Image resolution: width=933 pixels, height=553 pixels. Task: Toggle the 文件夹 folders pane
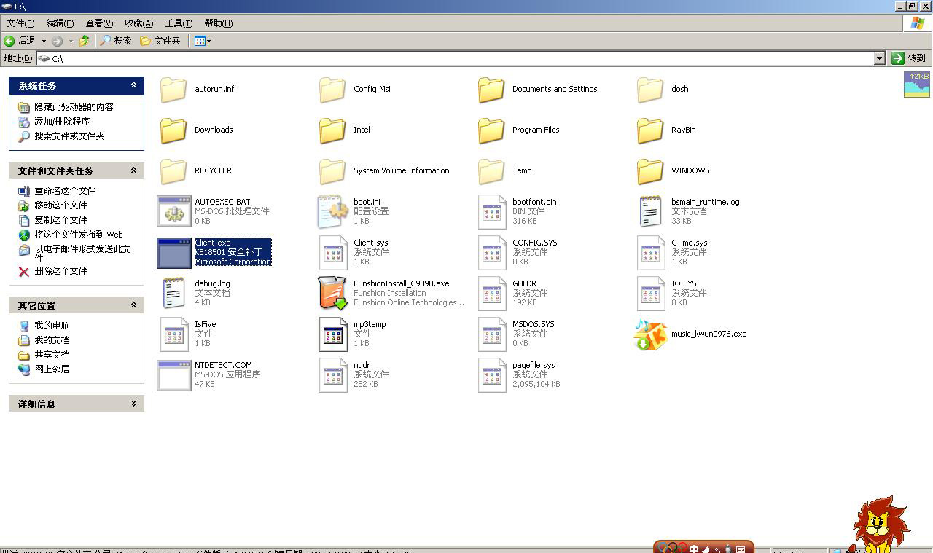(160, 41)
